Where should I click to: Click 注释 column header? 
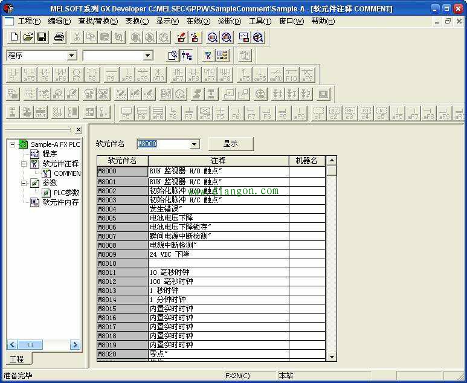tap(218, 161)
